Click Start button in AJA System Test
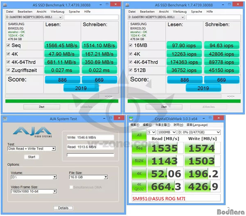The height and width of the screenshot is (216, 246). coord(32,157)
